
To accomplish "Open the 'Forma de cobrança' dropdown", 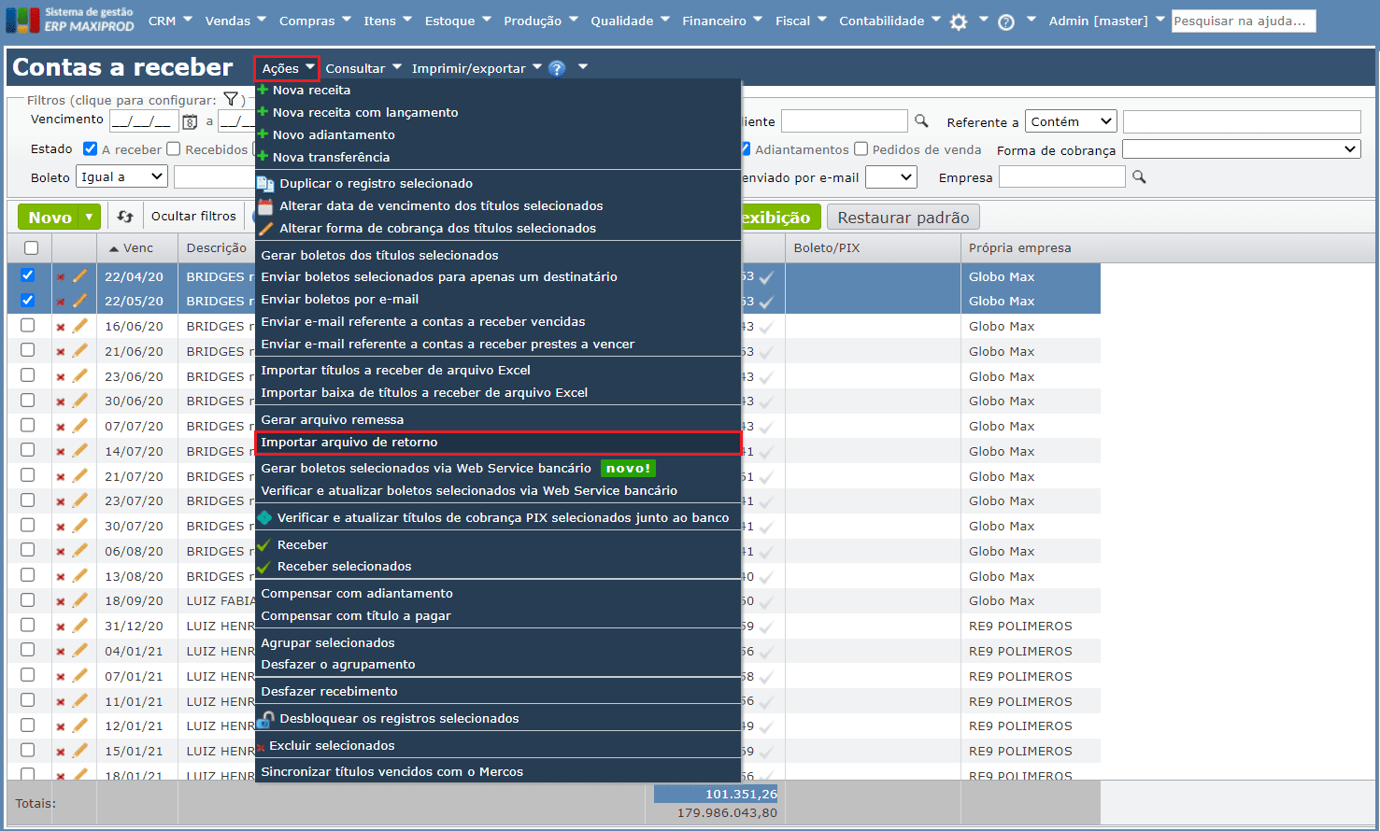I will [1241, 149].
